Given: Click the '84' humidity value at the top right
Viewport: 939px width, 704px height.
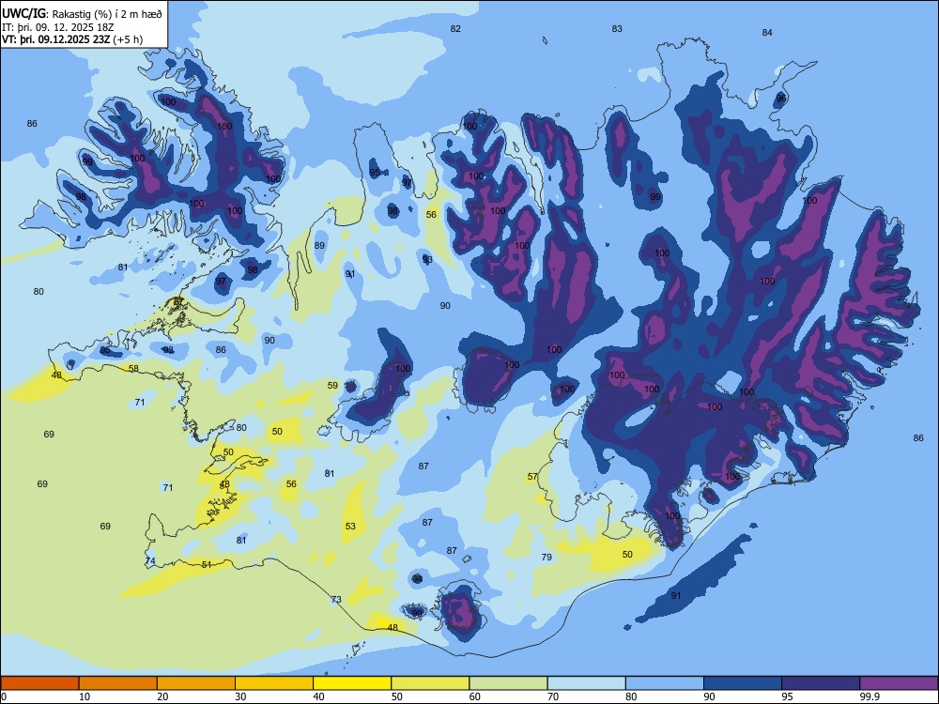Looking at the screenshot, I should pos(767,32).
